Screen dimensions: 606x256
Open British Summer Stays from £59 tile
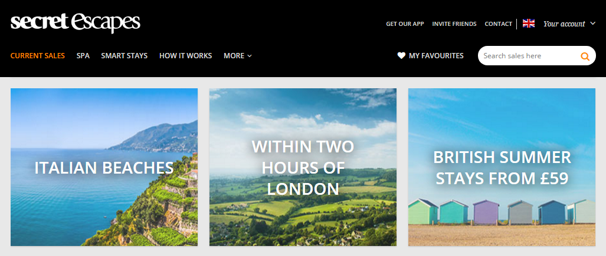pos(502,167)
